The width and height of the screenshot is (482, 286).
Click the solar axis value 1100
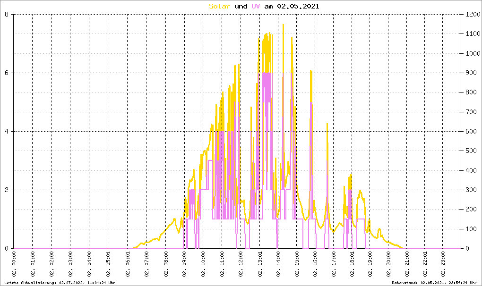click(x=473, y=34)
